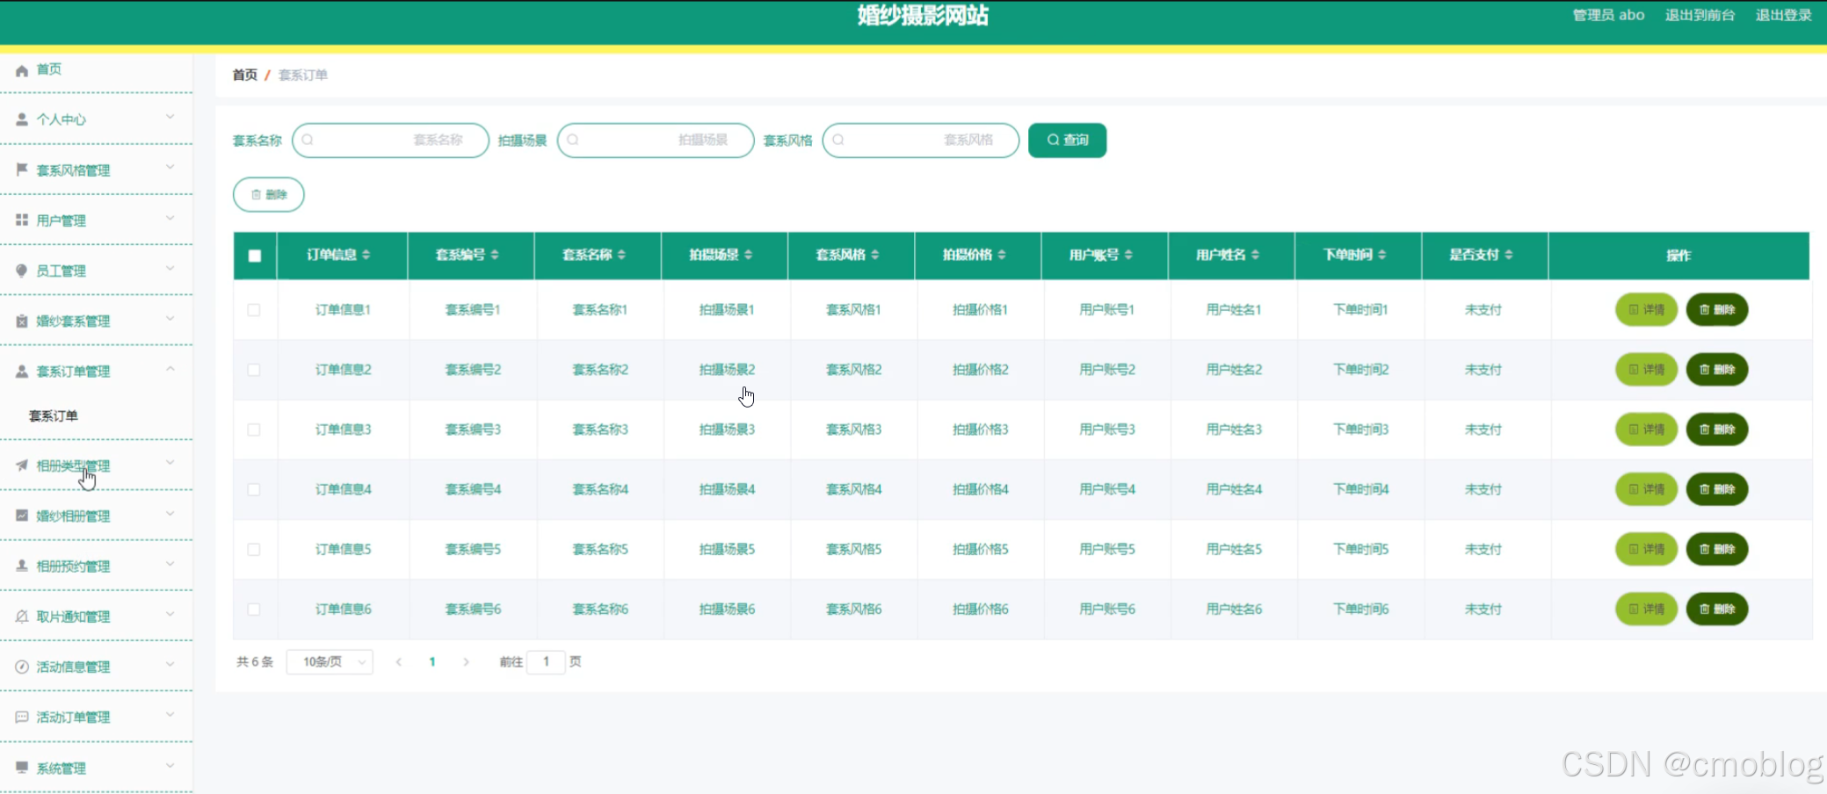
Task: Click the monitor icon beside 系统管理
Action: click(22, 768)
